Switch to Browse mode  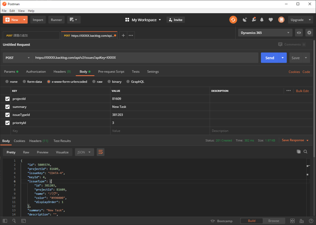(274, 221)
